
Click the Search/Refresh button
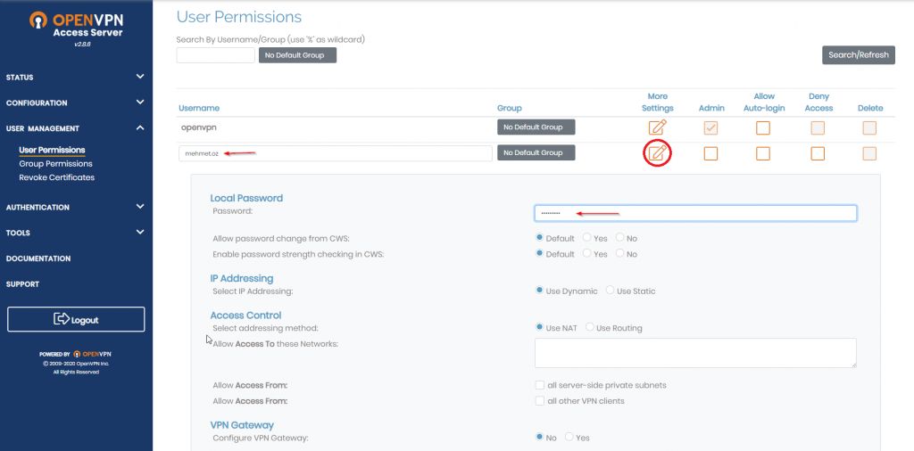pos(859,55)
